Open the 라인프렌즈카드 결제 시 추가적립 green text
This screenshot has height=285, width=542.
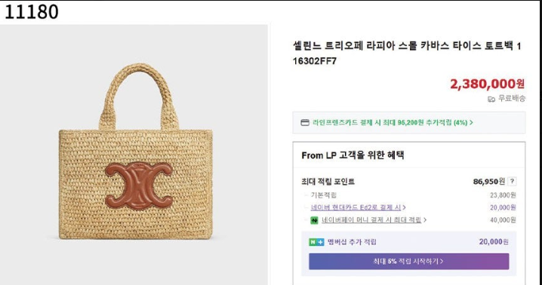(390, 123)
